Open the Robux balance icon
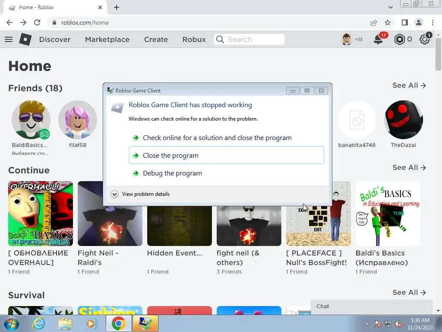The height and width of the screenshot is (332, 442). click(399, 39)
